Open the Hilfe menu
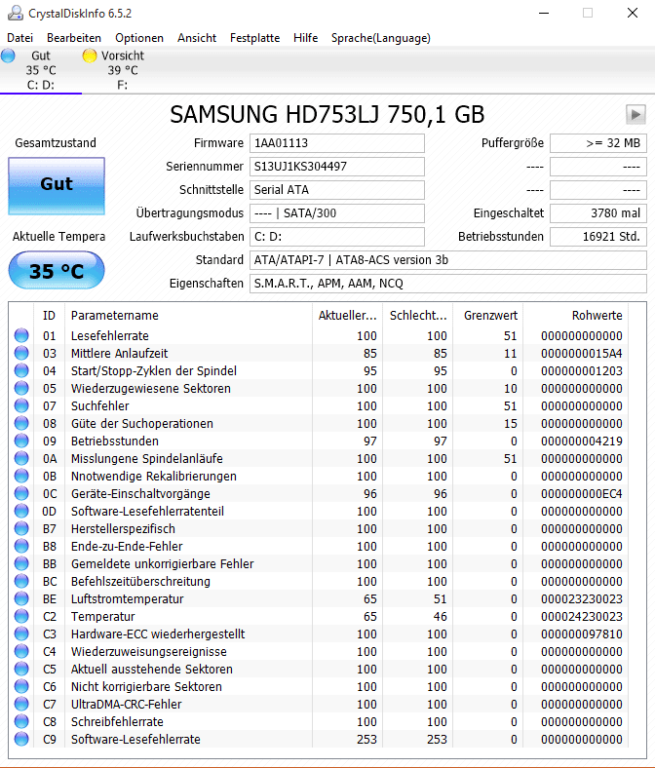The height and width of the screenshot is (768, 655). click(306, 38)
